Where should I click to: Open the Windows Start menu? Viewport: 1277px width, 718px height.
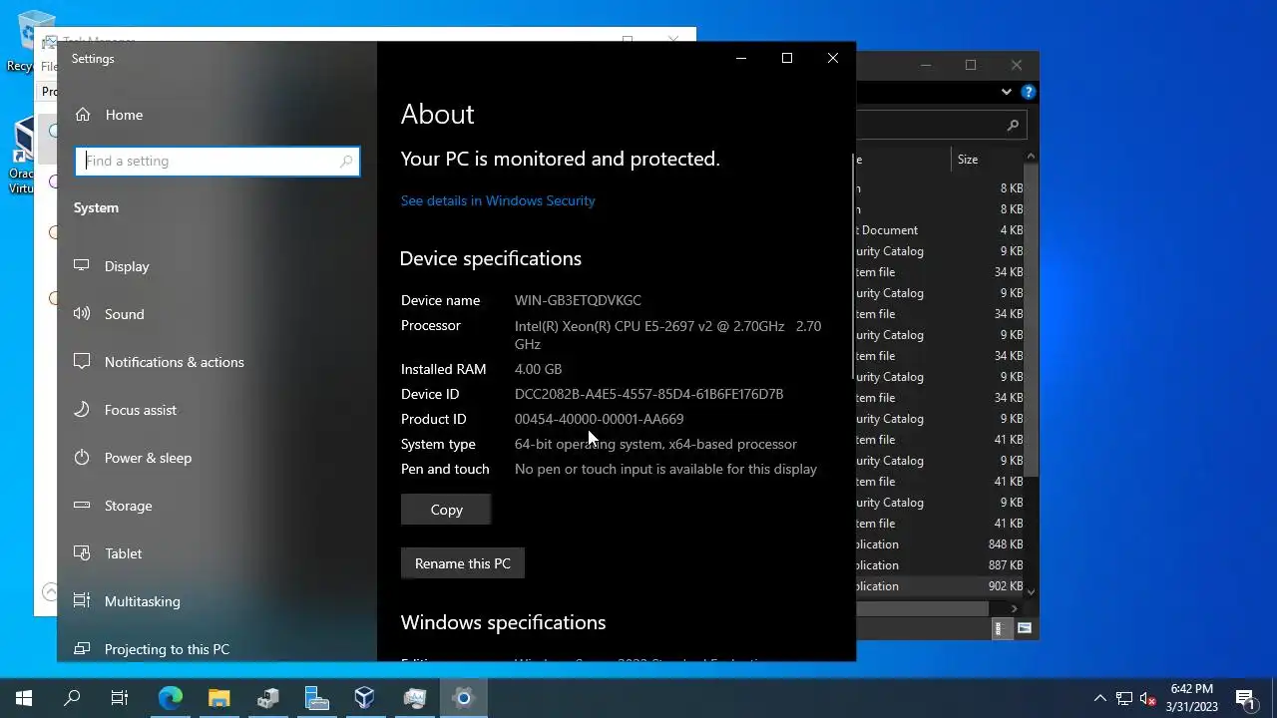[24, 698]
